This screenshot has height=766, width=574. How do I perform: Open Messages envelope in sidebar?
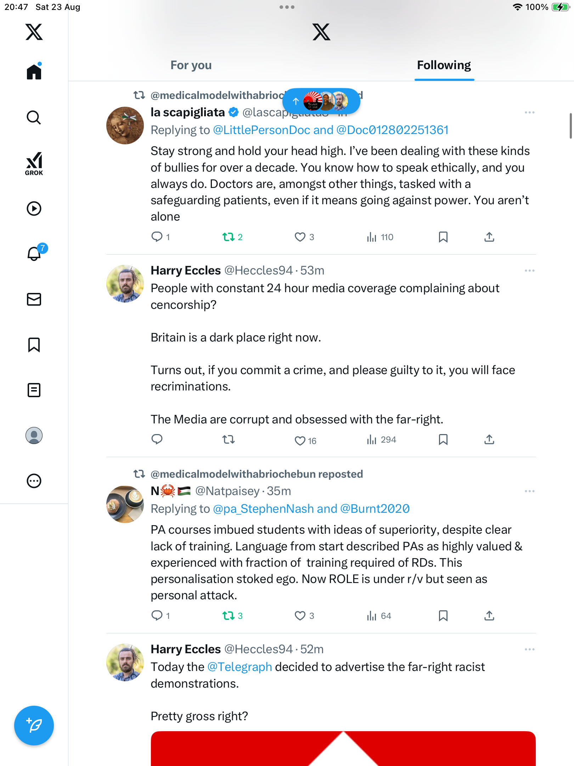34,299
